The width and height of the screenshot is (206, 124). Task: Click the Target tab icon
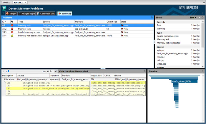pos(7,14)
